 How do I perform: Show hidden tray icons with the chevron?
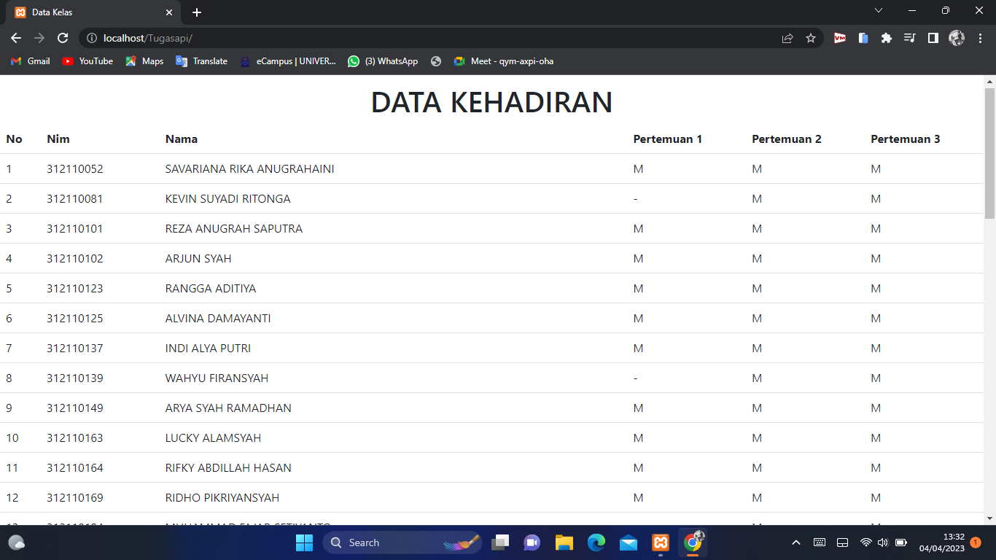[x=795, y=542]
